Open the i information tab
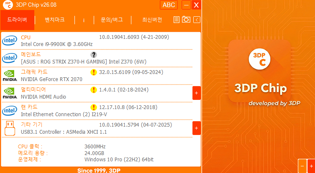This screenshot has width=315, height=173. coord(84,20)
